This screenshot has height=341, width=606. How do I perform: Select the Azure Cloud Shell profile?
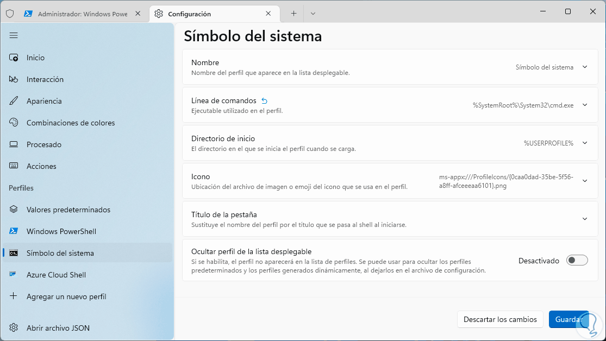click(x=56, y=275)
